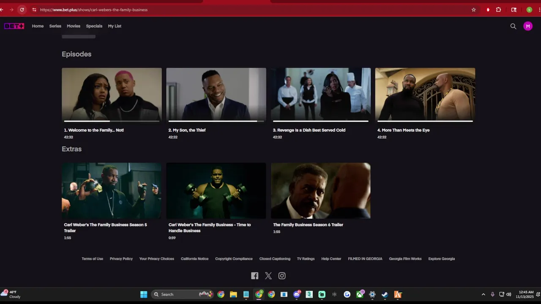
Task: Play Time to Handle Business extras thumbnail
Action: tap(216, 190)
